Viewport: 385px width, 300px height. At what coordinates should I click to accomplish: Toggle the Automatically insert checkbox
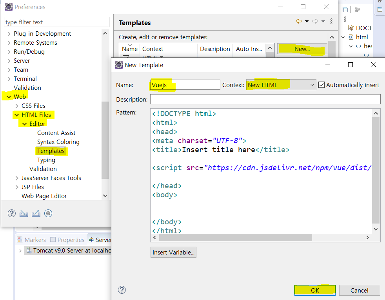click(x=321, y=85)
